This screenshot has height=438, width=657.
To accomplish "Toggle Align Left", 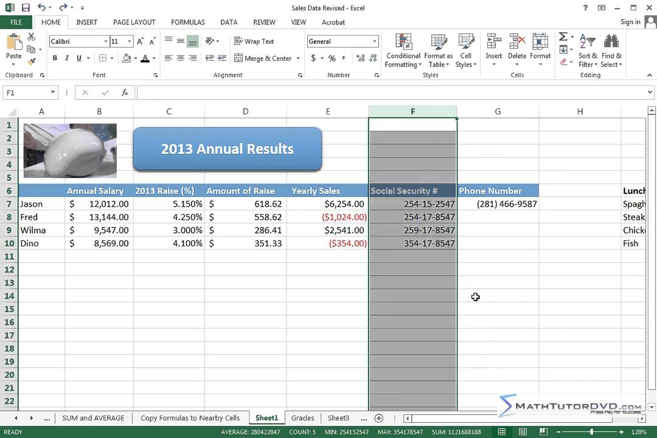I will click(169, 58).
